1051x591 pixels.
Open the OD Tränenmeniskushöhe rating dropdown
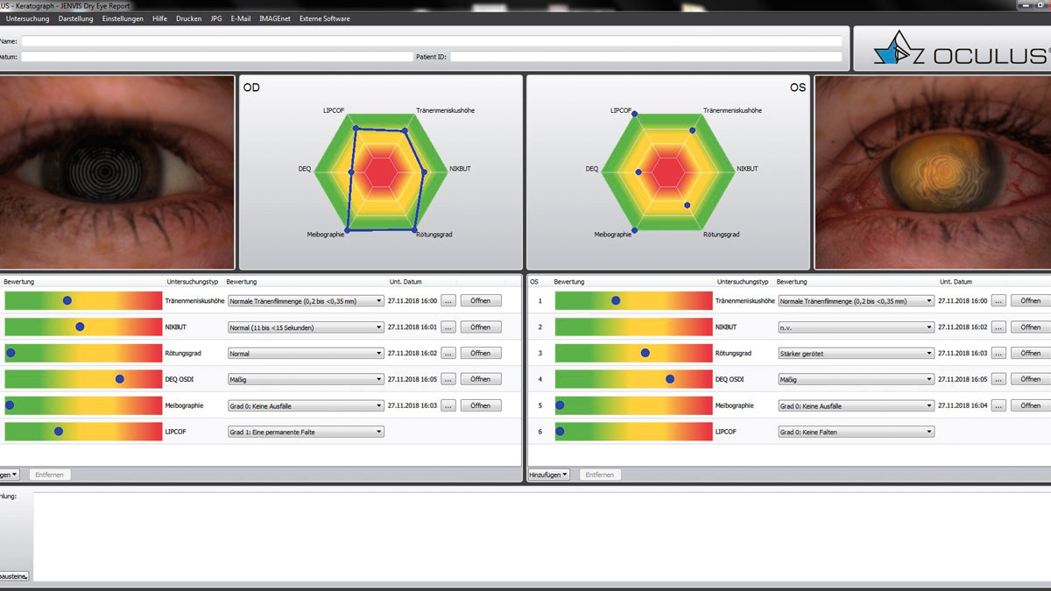[306, 301]
